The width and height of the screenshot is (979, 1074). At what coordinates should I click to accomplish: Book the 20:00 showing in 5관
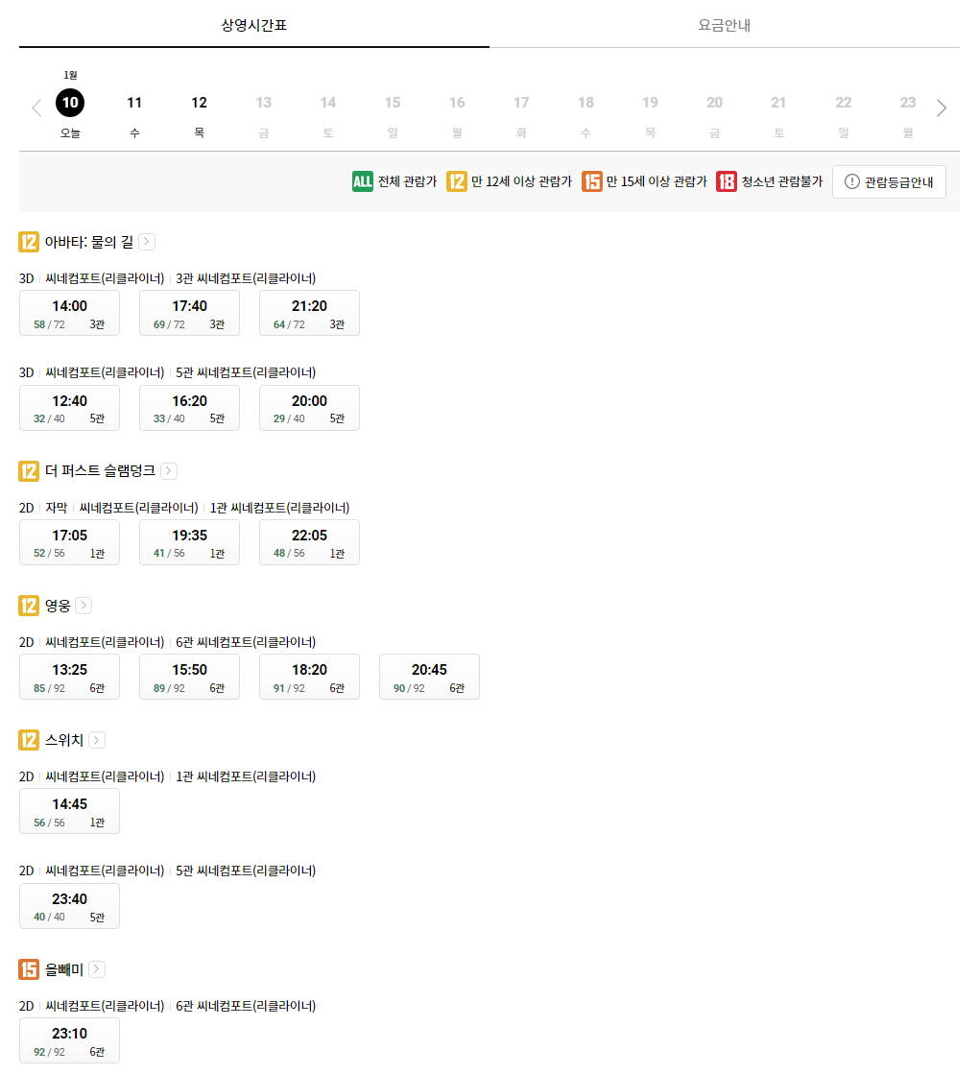309,408
